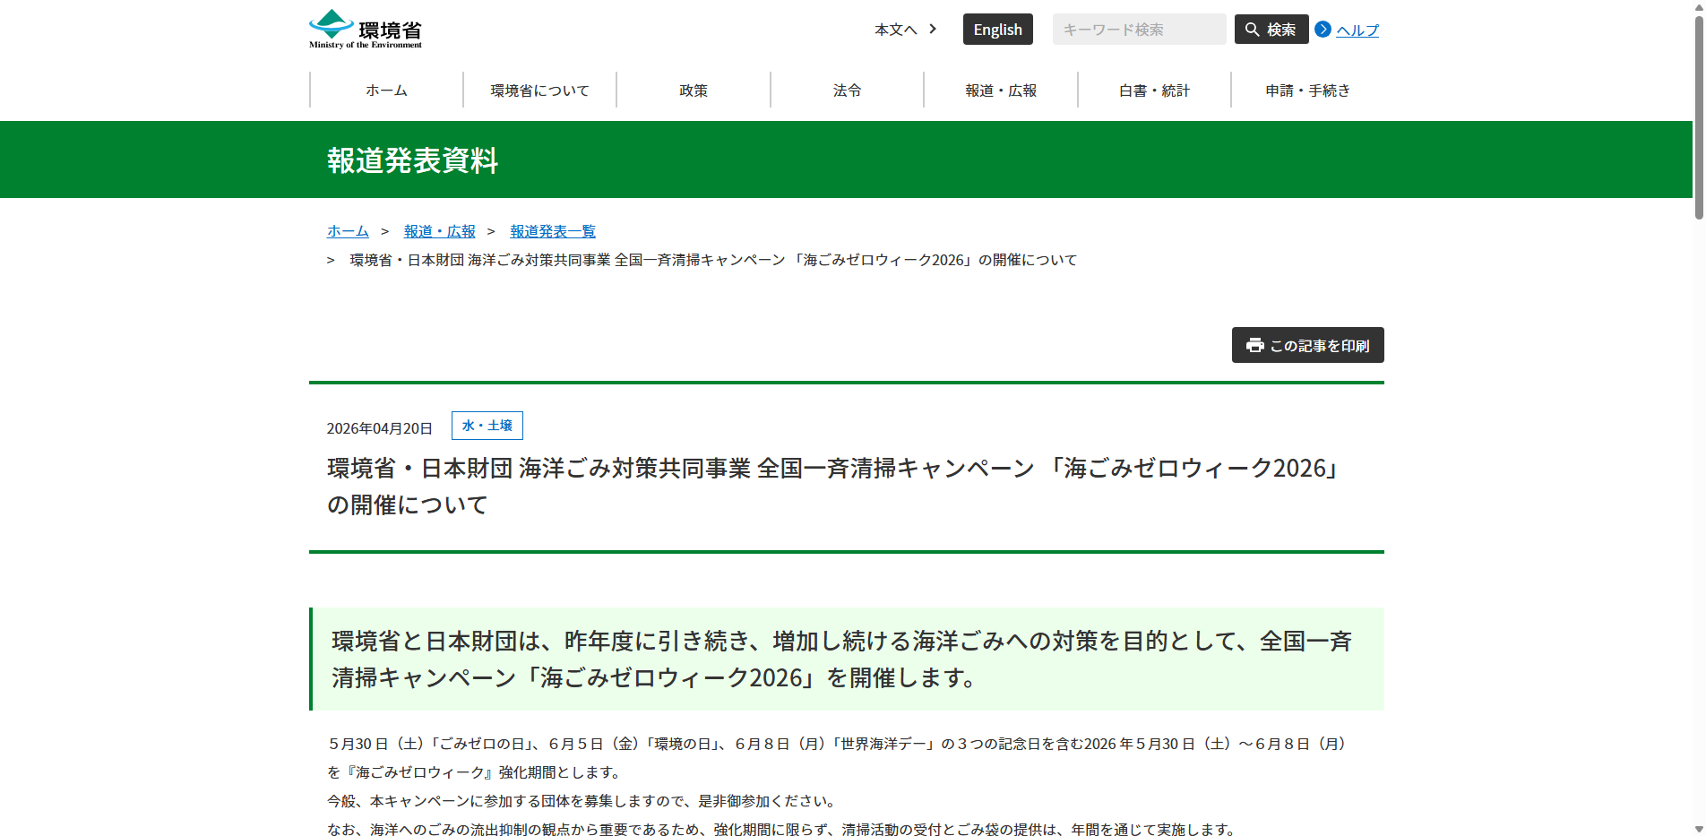The image size is (1706, 836).
Task: Open the 白書・統計 navigation menu
Action: tap(1153, 90)
